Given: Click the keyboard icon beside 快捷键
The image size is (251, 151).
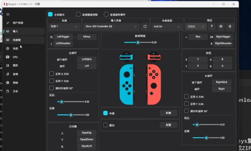Looking at the screenshot, I should pos(8,40).
